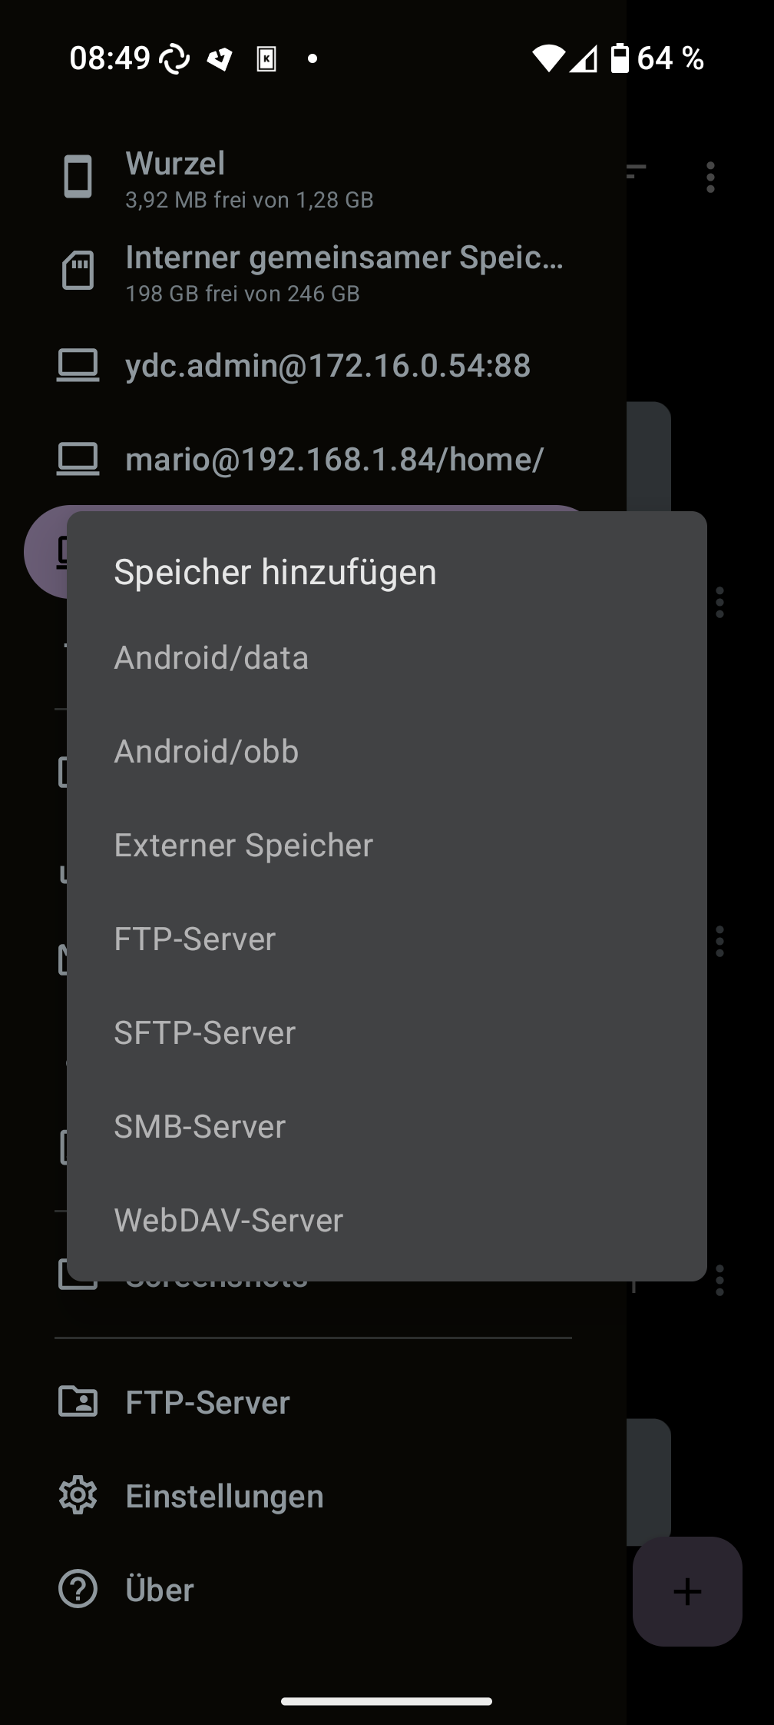Viewport: 774px width, 1725px height.
Task: Pick FTP-Server in Speicher hinzufügen dialog
Action: pyautogui.click(x=387, y=939)
